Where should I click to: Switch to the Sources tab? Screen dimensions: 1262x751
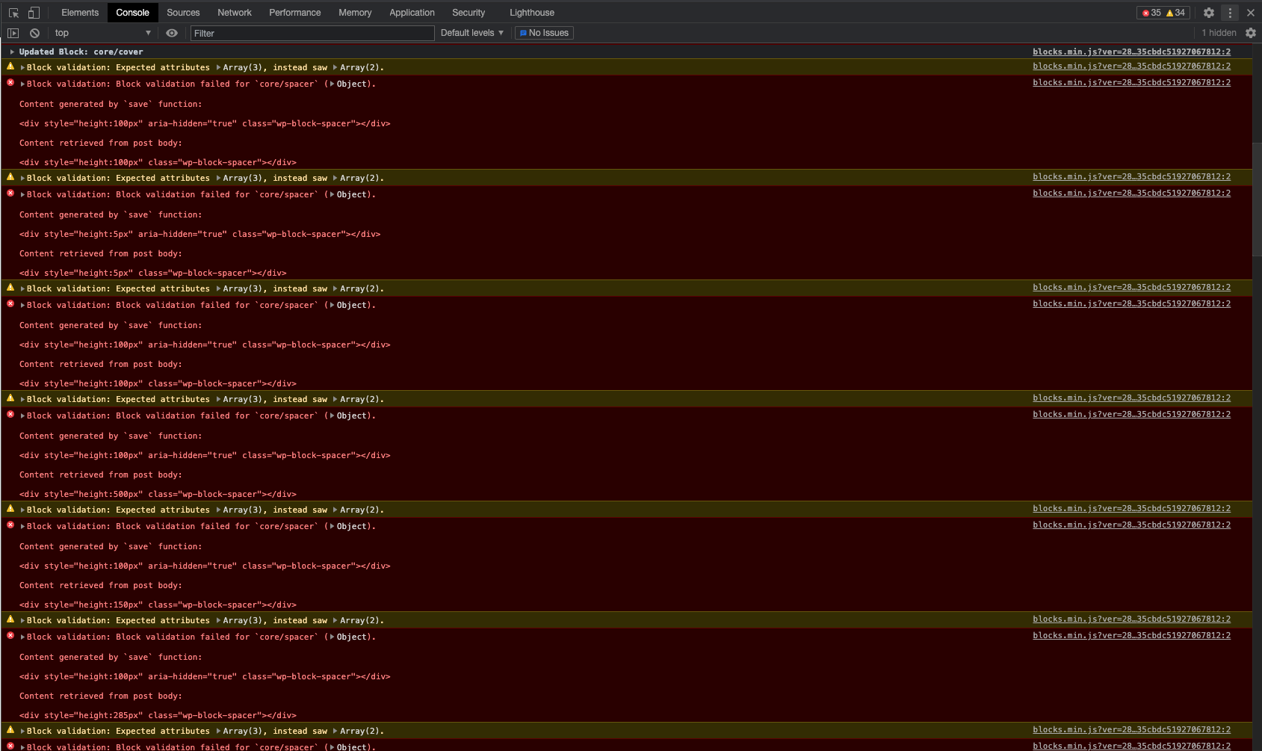[x=183, y=13]
